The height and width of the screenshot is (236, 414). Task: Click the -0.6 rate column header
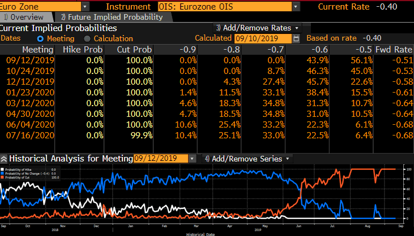[x=319, y=50]
